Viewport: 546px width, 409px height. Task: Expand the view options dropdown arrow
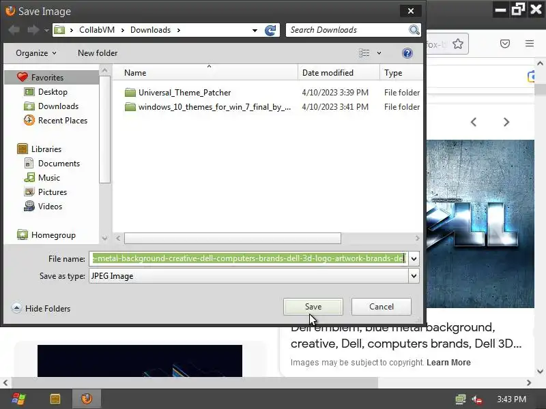tap(379, 53)
